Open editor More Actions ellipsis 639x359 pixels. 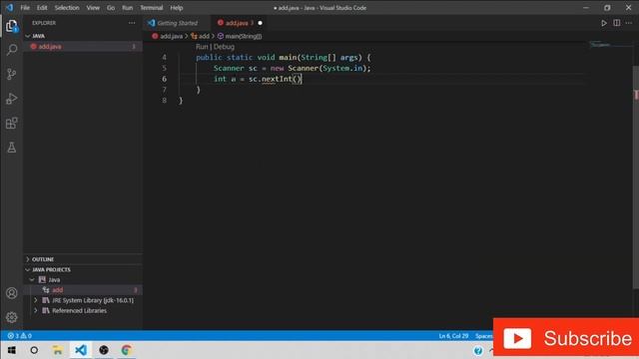629,23
